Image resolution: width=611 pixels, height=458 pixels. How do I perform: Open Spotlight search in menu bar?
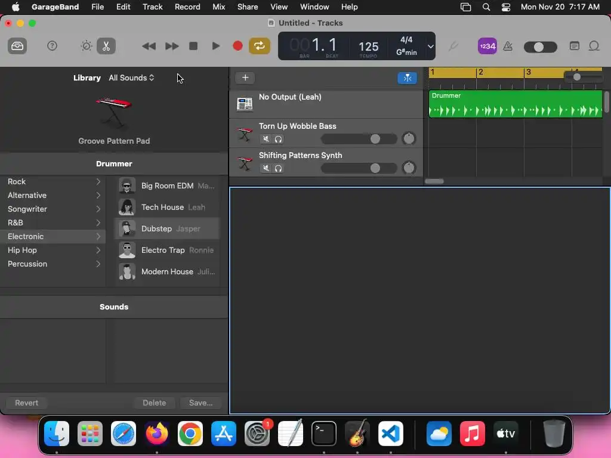point(486,7)
